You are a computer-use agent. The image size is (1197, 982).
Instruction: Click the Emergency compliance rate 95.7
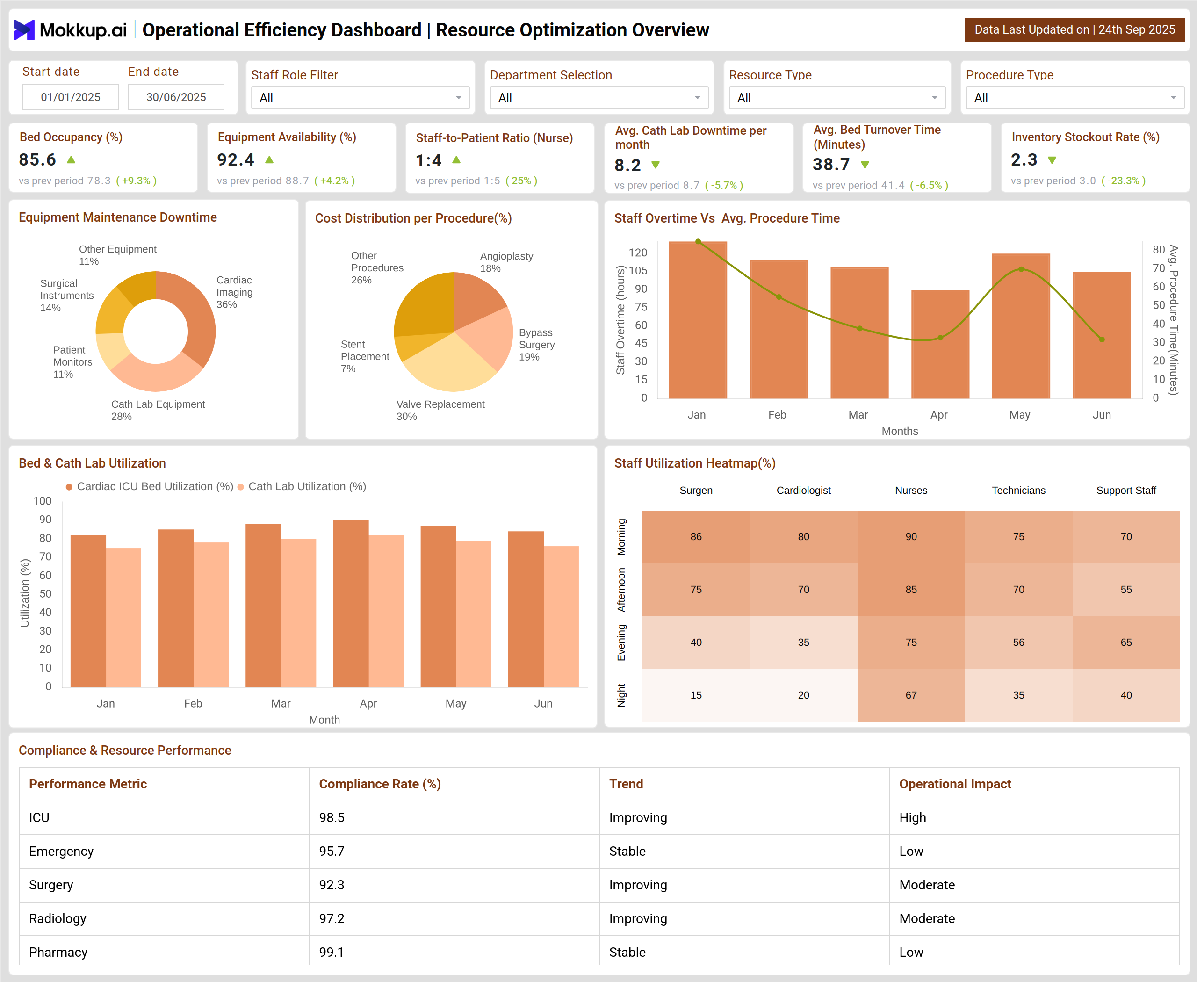coord(332,852)
